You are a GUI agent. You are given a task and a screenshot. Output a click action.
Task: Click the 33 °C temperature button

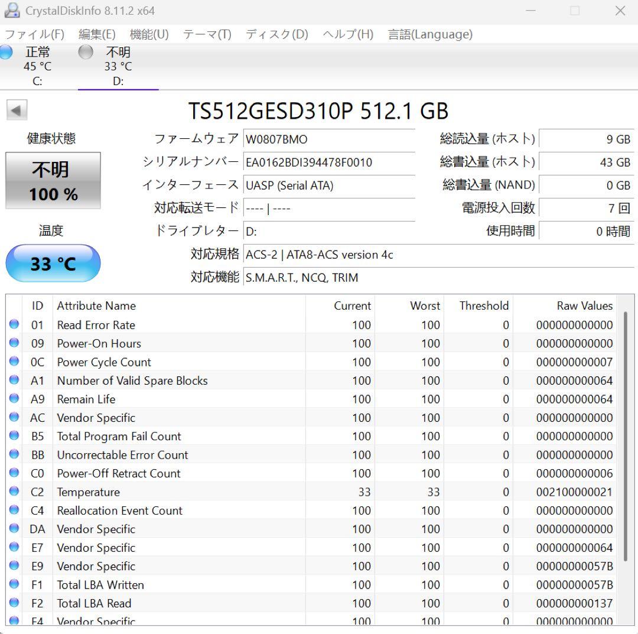(x=53, y=264)
